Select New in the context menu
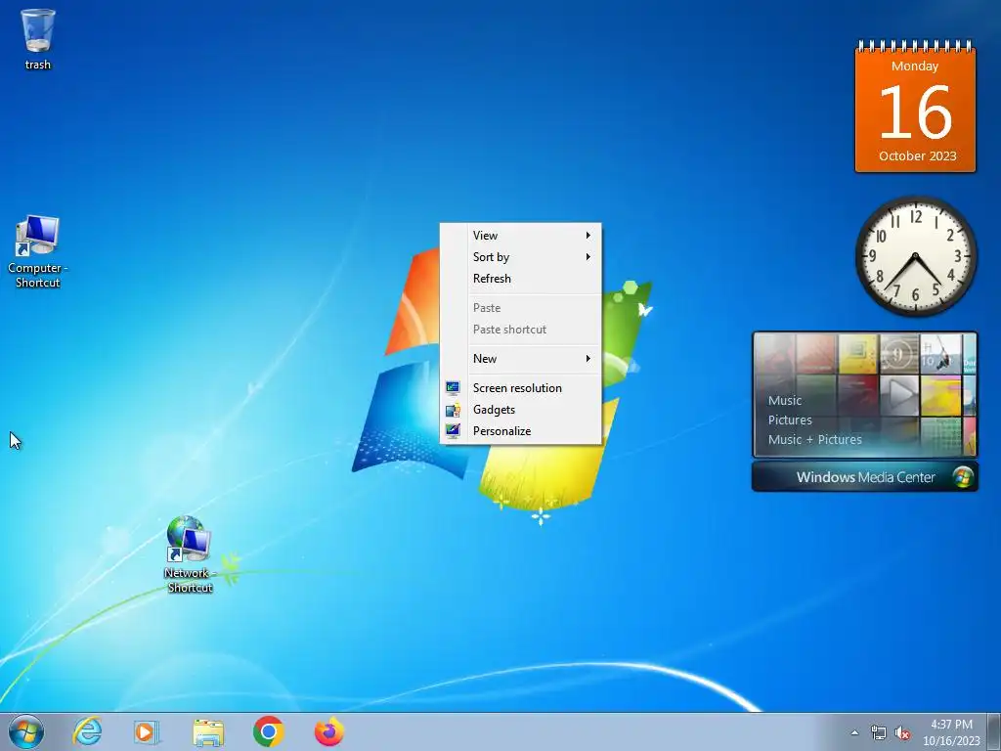Viewport: 1001px width, 751px height. (x=520, y=359)
